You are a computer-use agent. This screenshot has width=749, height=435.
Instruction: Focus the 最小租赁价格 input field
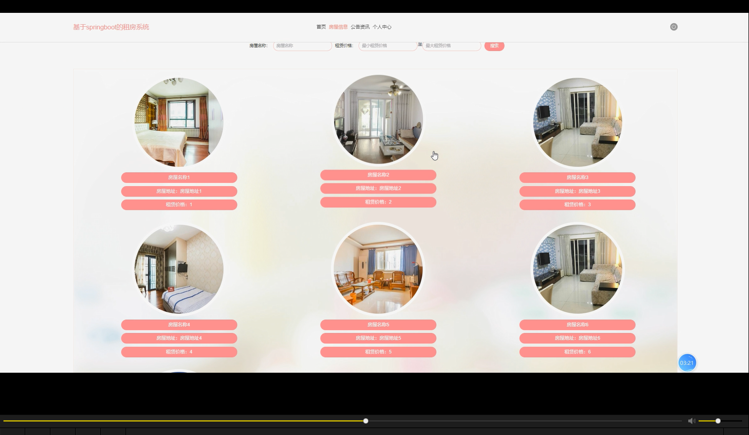click(x=388, y=45)
